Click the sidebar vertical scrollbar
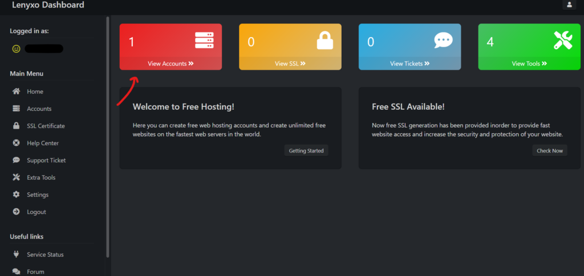 [108, 137]
